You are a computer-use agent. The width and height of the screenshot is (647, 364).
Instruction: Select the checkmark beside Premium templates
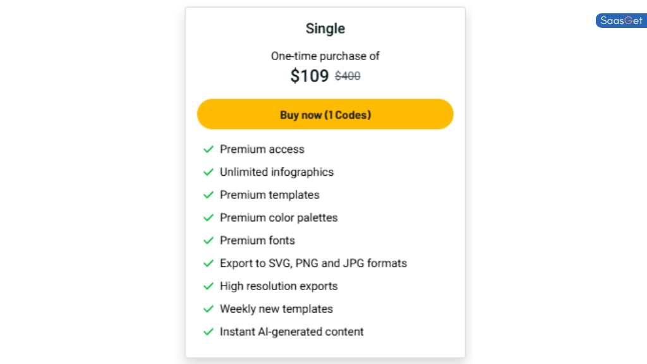(209, 195)
